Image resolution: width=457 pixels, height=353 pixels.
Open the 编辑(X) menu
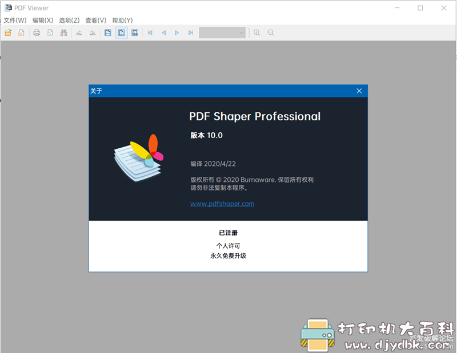[x=43, y=21]
